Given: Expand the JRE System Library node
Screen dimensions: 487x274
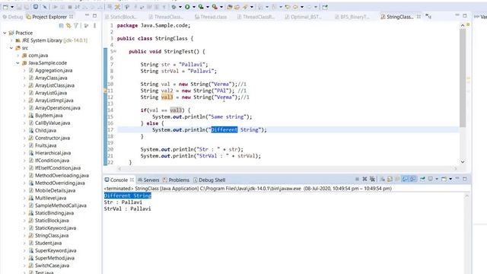Looking at the screenshot, I should tap(11, 40).
